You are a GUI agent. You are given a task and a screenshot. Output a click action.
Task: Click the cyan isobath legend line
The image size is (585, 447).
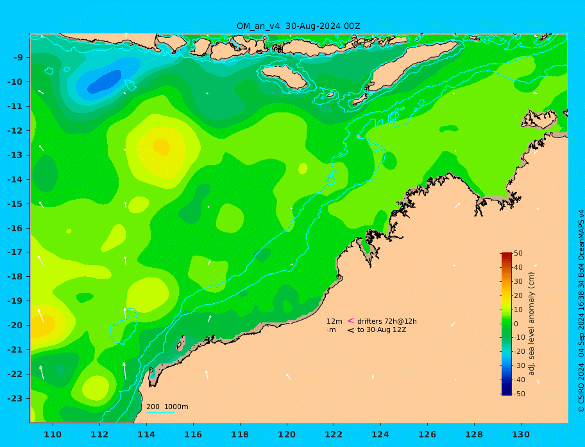coord(160,412)
